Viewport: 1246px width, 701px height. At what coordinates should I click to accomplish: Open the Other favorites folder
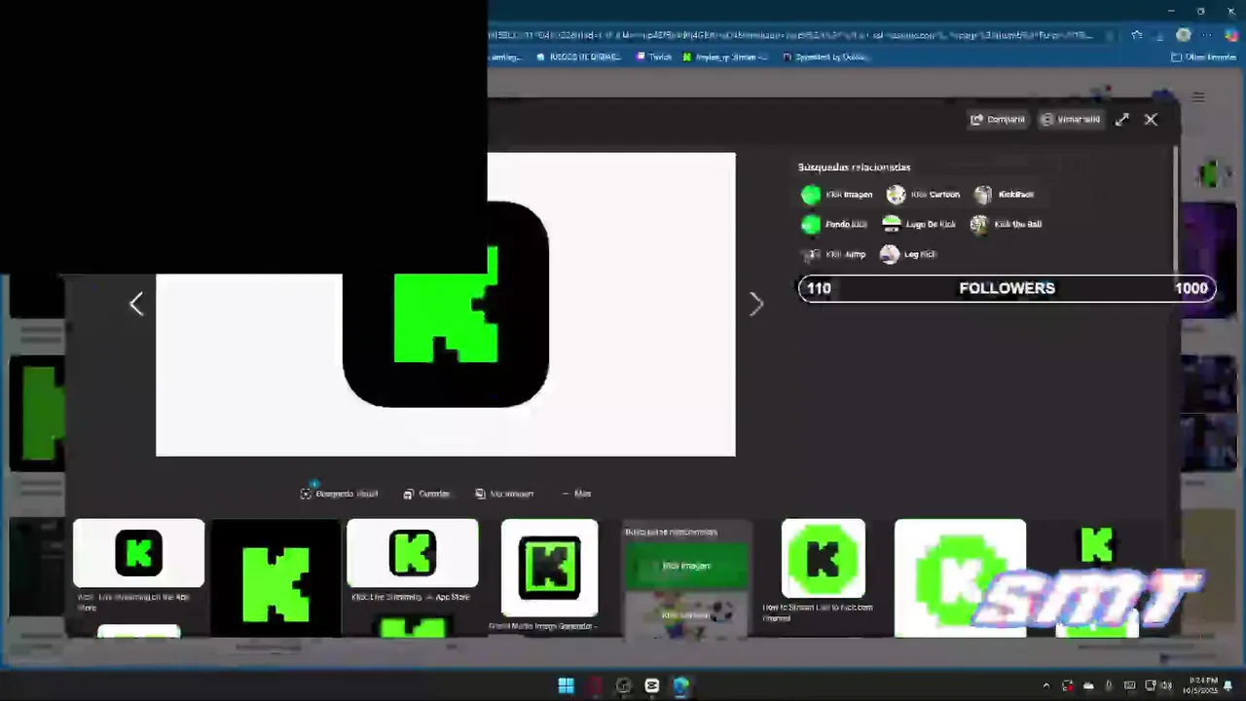[x=1203, y=57]
